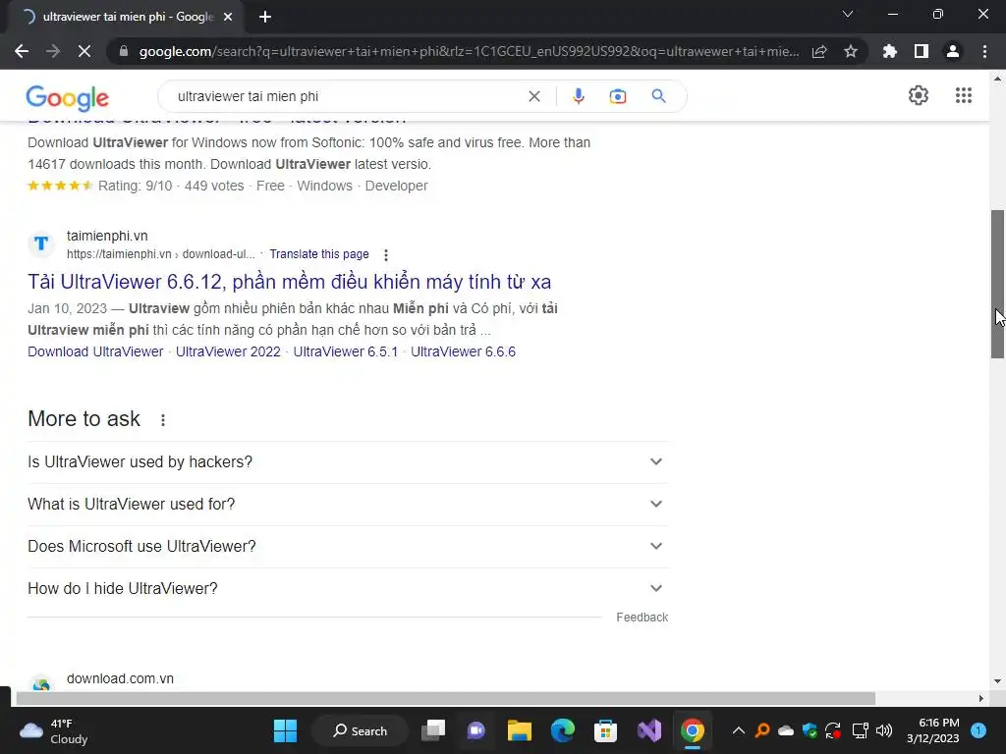Open Microsoft Store from the taskbar
1006x754 pixels.
pos(605,730)
